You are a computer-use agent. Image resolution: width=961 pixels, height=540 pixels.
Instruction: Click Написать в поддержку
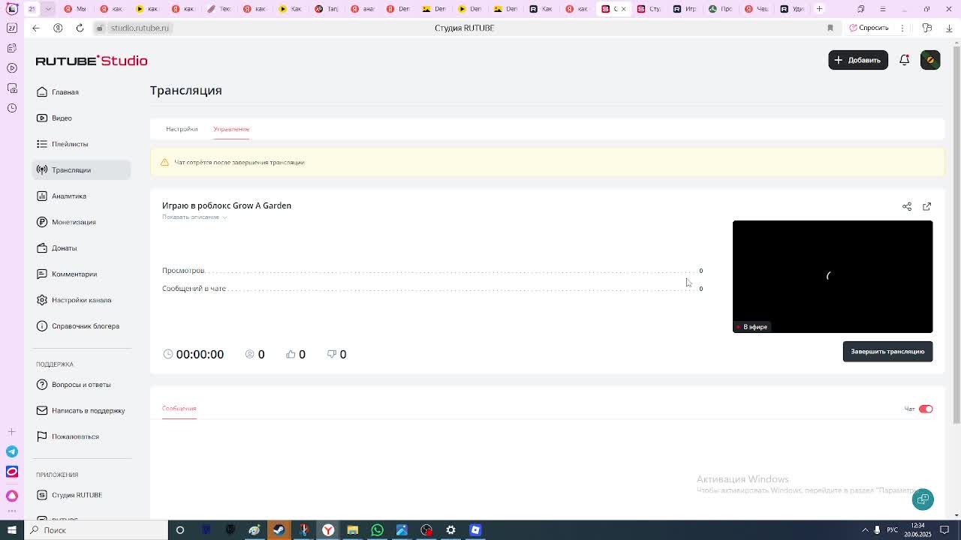point(81,410)
